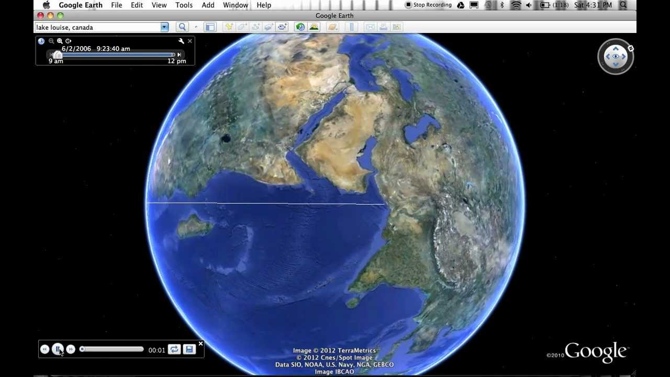Open Spotlight search icon
The width and height of the screenshot is (670, 377).
tap(623, 5)
